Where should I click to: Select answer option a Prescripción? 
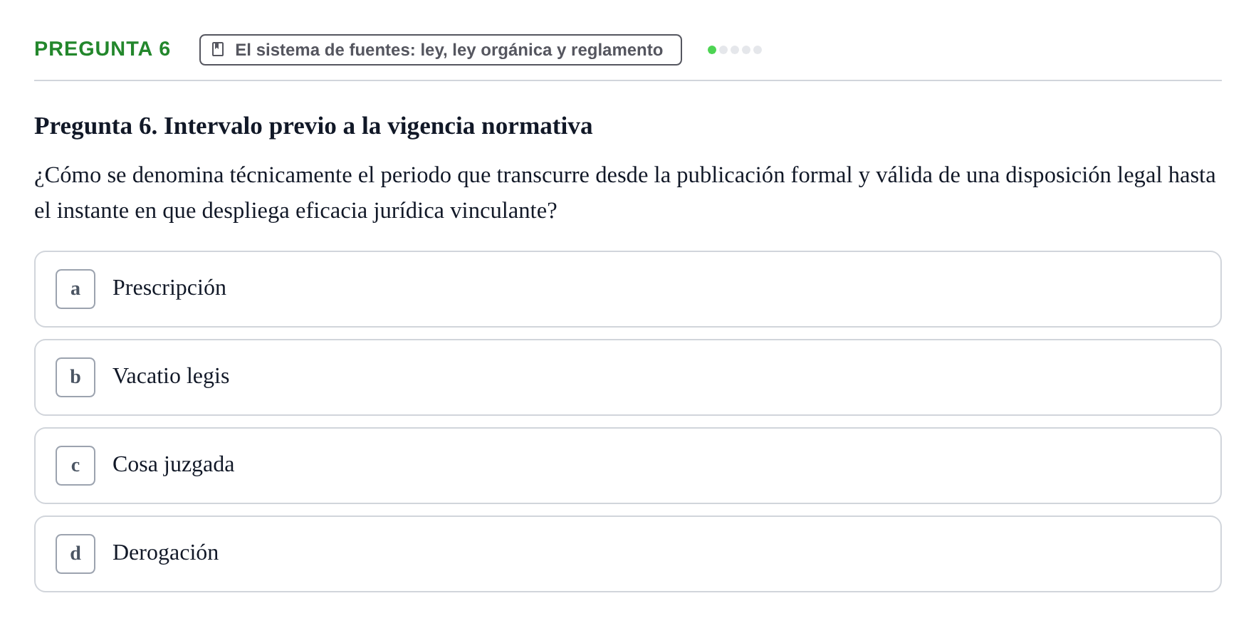pos(628,289)
